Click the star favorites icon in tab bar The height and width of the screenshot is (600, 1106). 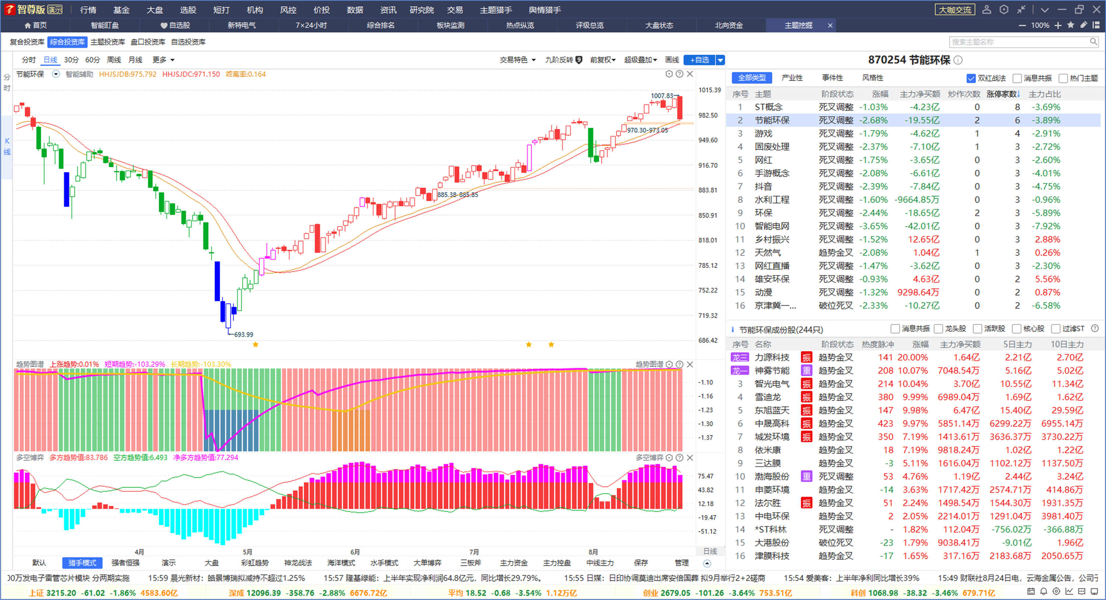(1071, 25)
